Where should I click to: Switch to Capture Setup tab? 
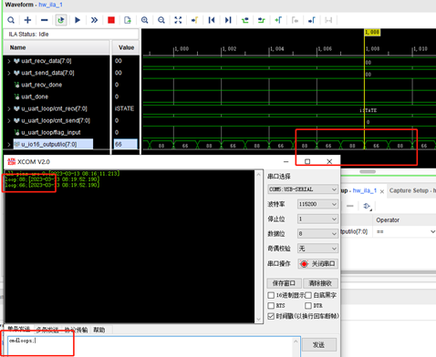coord(412,190)
